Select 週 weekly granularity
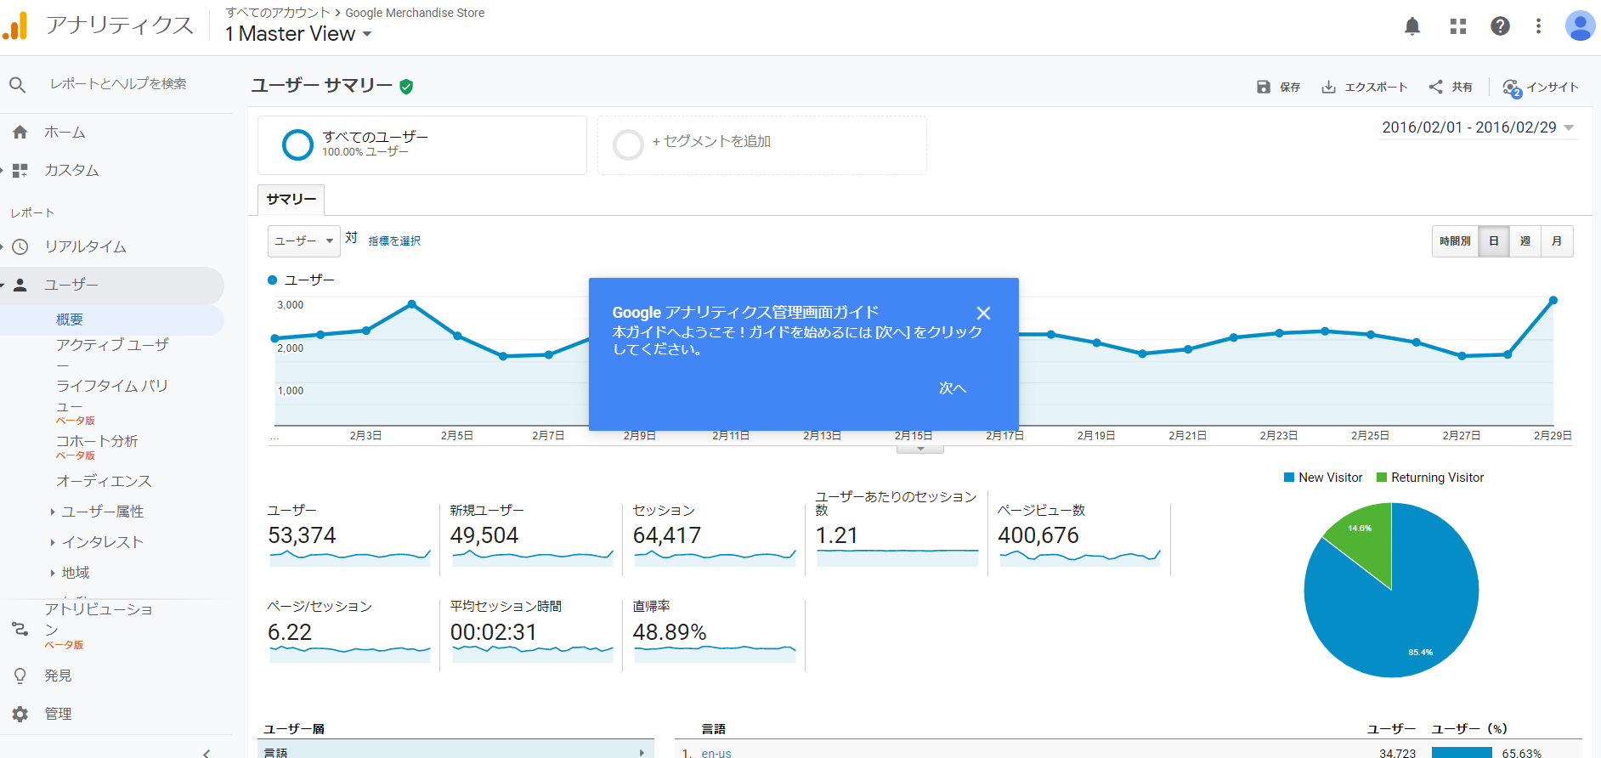Screen dimensions: 1601x758 coord(1525,241)
